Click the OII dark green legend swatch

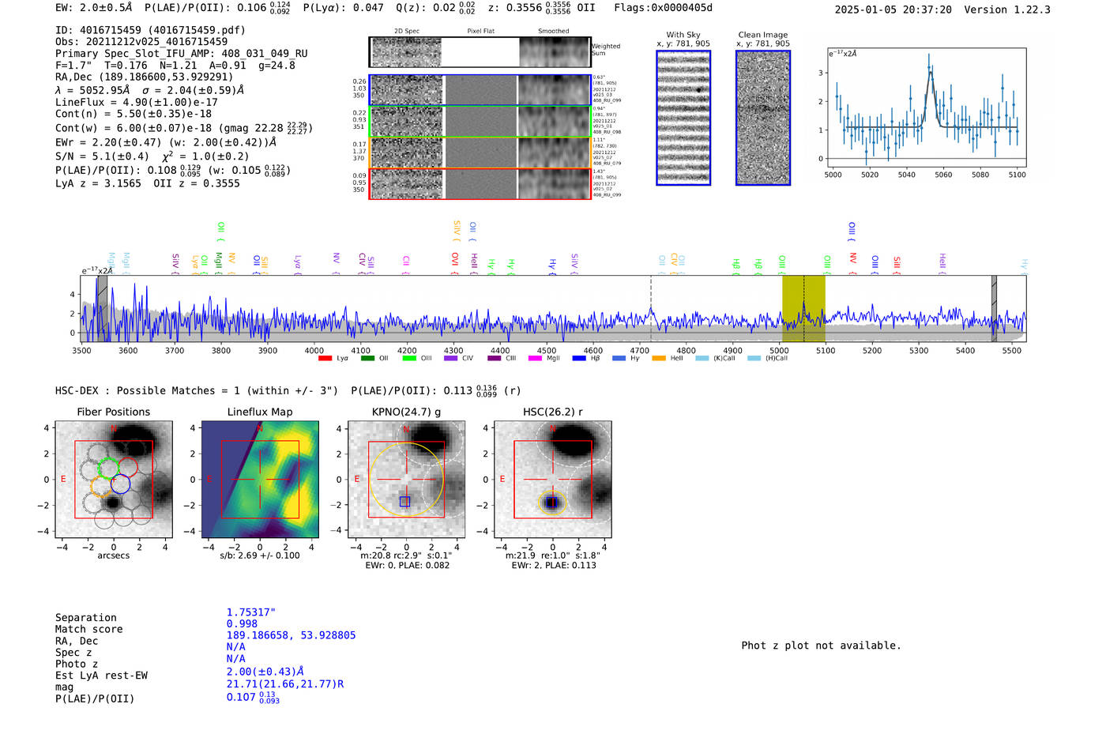[x=367, y=359]
